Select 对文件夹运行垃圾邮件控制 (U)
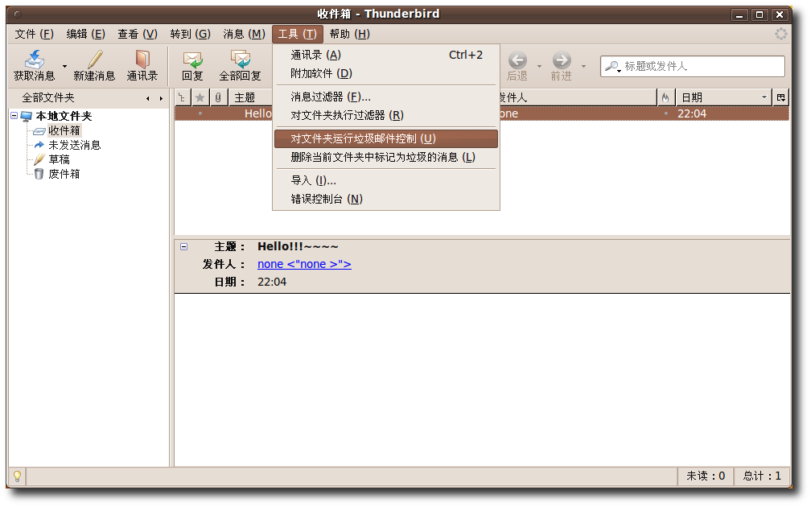Image resolution: width=811 pixels, height=507 pixels. (x=386, y=138)
